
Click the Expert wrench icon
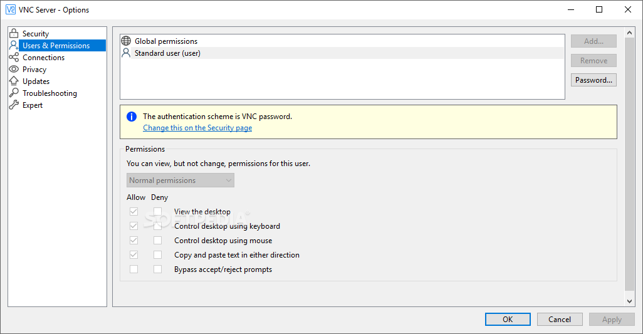coord(14,105)
